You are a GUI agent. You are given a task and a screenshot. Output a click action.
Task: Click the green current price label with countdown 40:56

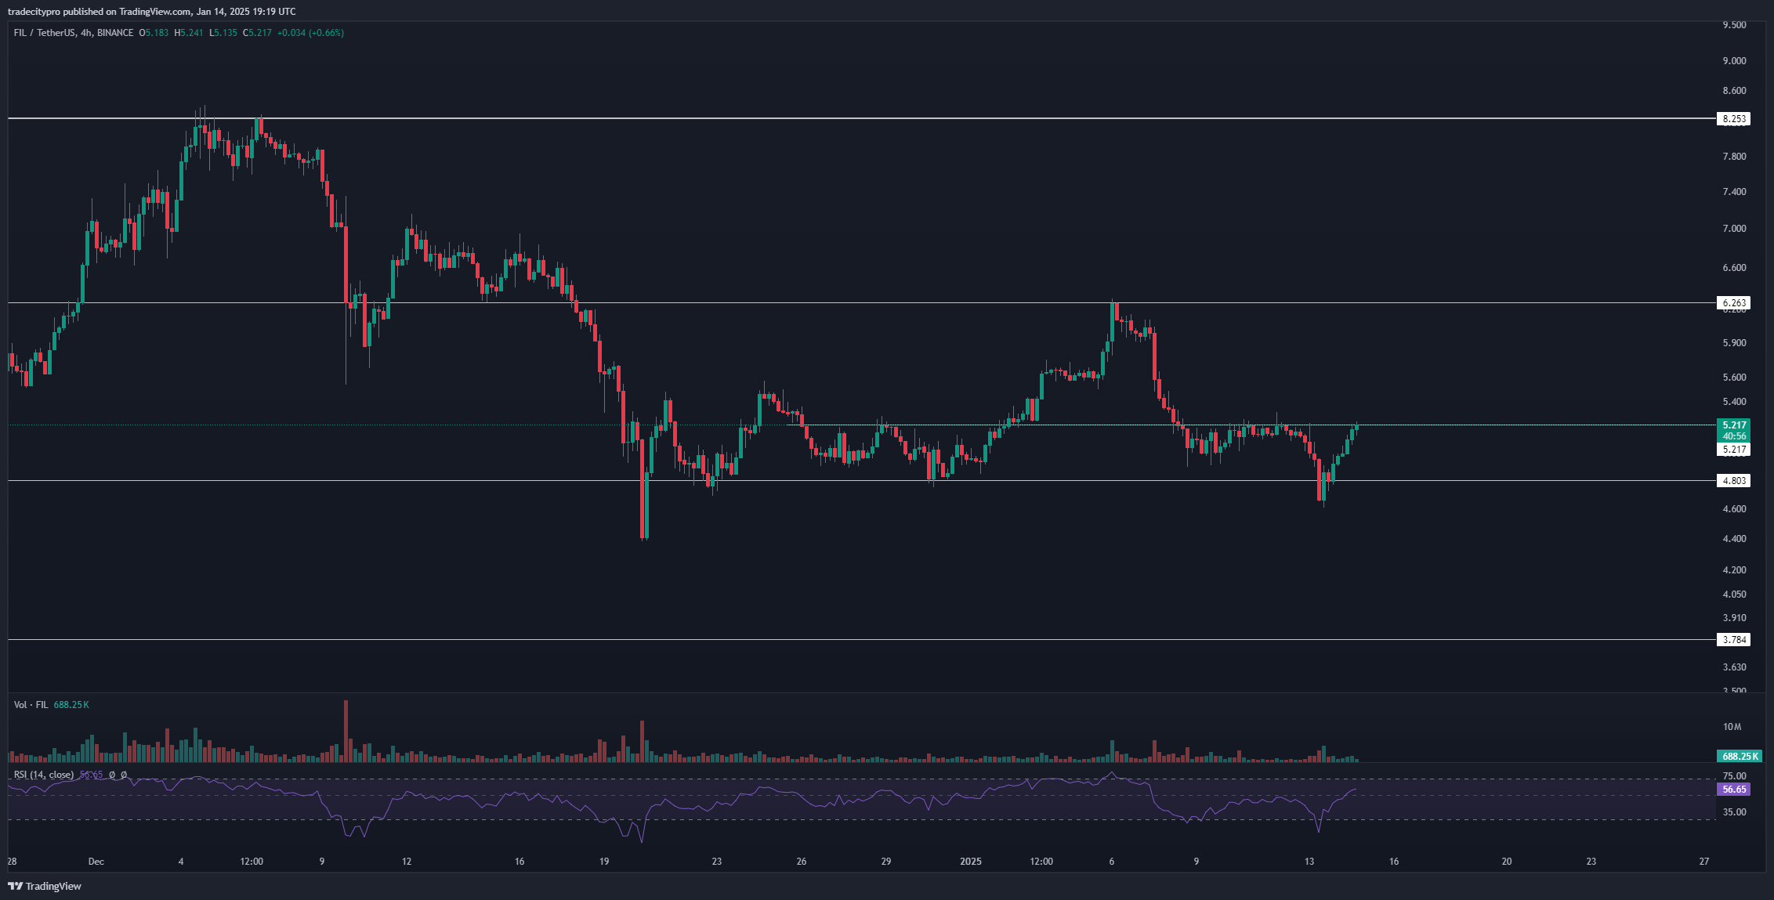(x=1734, y=430)
